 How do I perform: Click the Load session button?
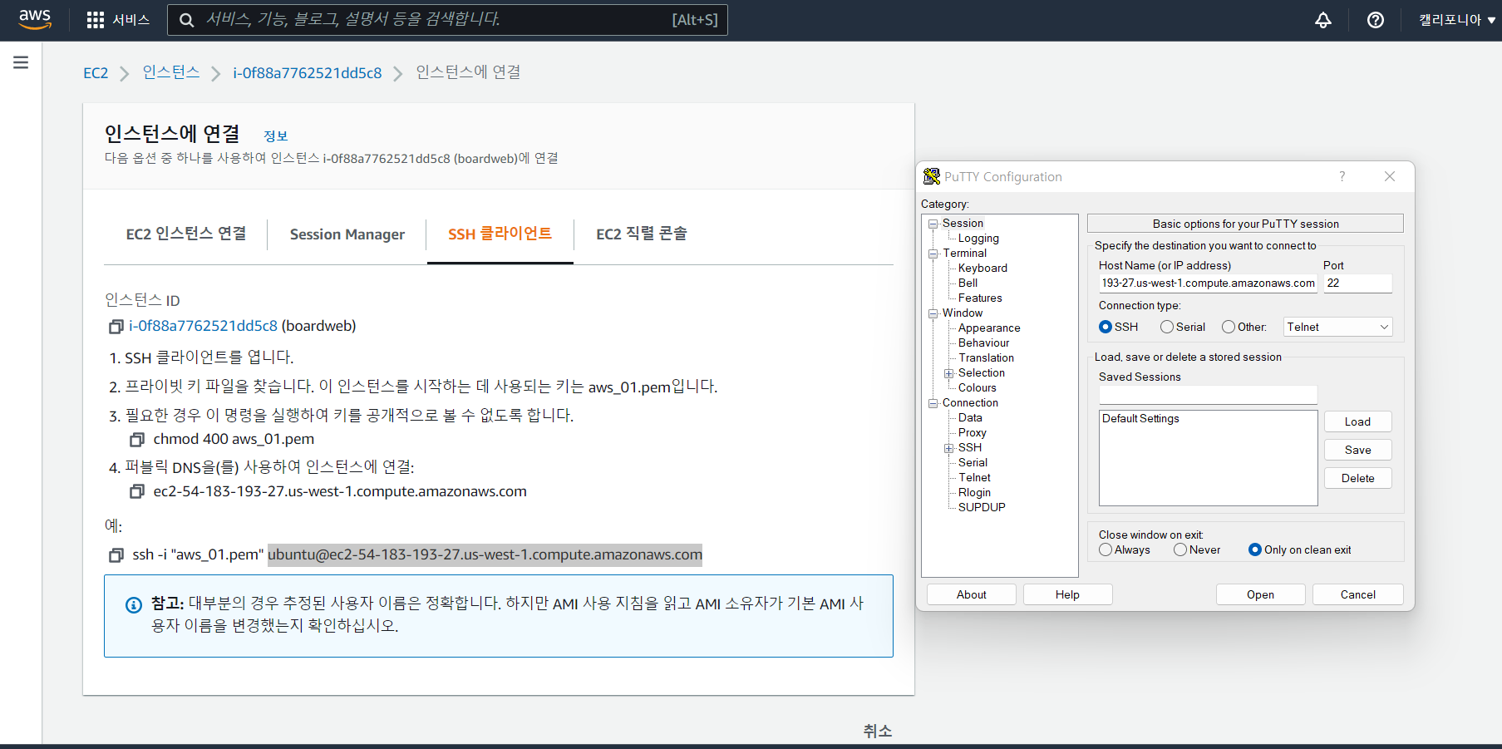click(x=1358, y=421)
